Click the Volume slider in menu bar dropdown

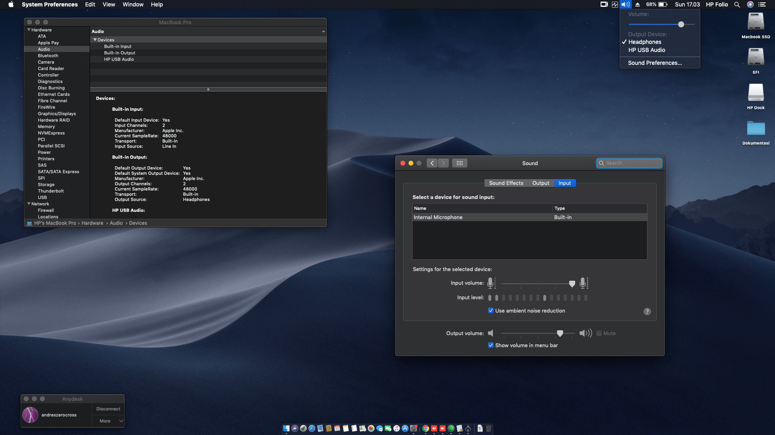click(x=662, y=25)
